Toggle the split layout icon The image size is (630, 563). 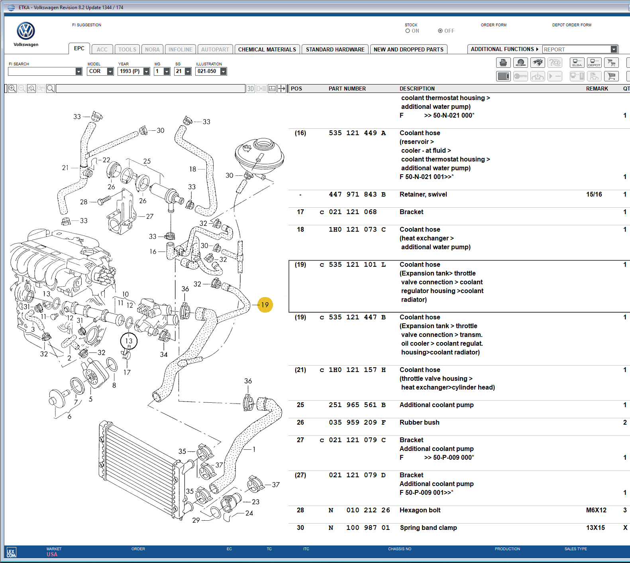point(272,89)
